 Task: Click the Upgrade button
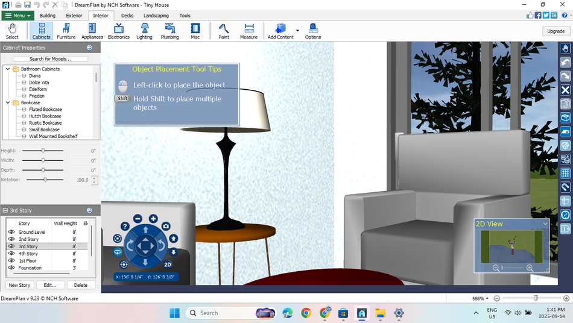556,31
